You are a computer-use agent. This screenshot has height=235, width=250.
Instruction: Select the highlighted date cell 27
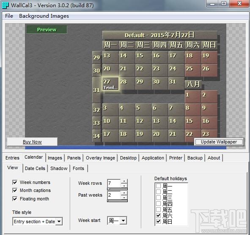(x=110, y=84)
